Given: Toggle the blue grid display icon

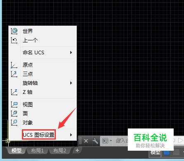Looking at the screenshot, I should click(x=166, y=152).
